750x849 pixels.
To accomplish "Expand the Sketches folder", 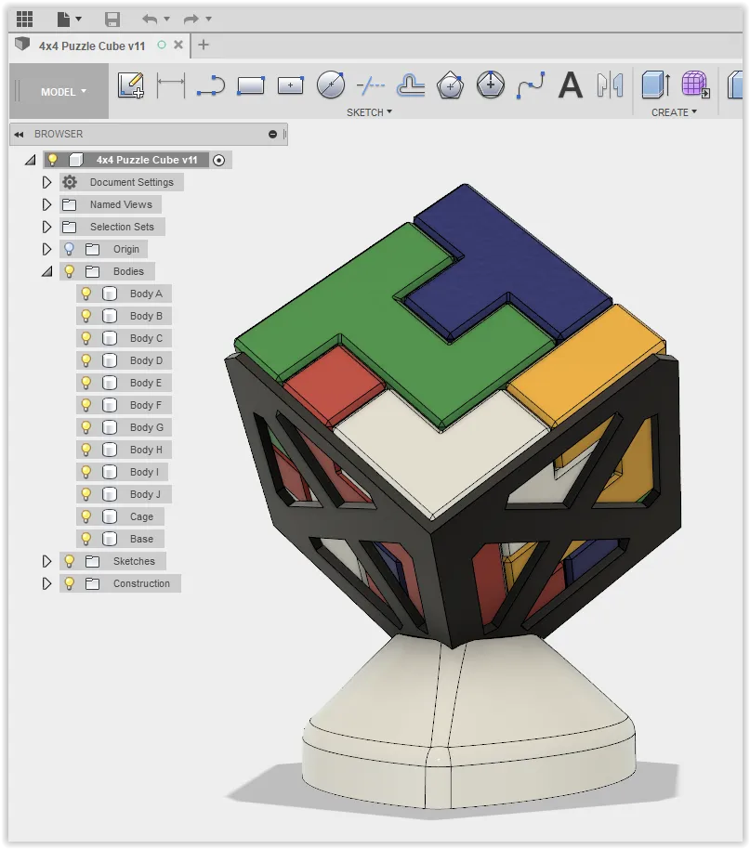I will pyautogui.click(x=46, y=560).
